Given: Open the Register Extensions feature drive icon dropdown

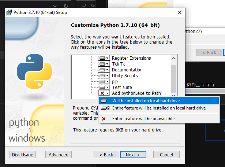Looking at the screenshot, I should (x=104, y=58).
